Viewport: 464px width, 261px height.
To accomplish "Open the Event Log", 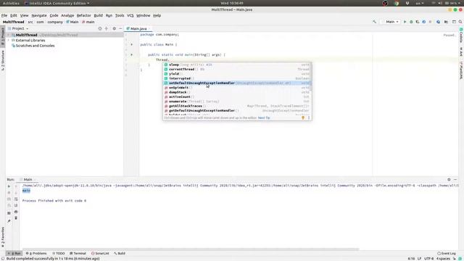I will 447,253.
